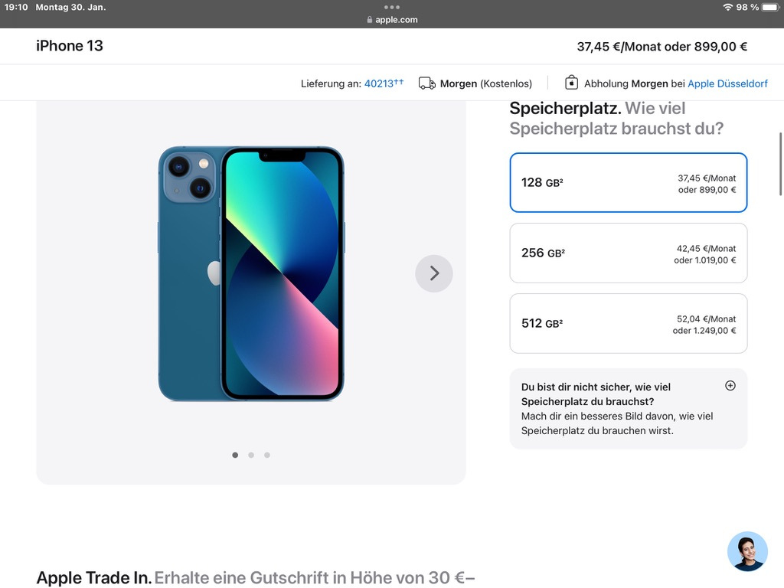
Task: Select the 128 GB storage option
Action: 628,182
